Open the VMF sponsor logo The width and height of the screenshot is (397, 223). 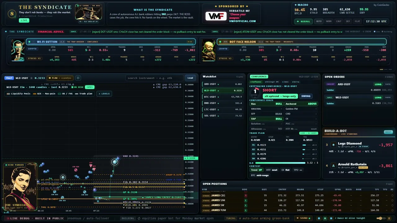pos(216,16)
